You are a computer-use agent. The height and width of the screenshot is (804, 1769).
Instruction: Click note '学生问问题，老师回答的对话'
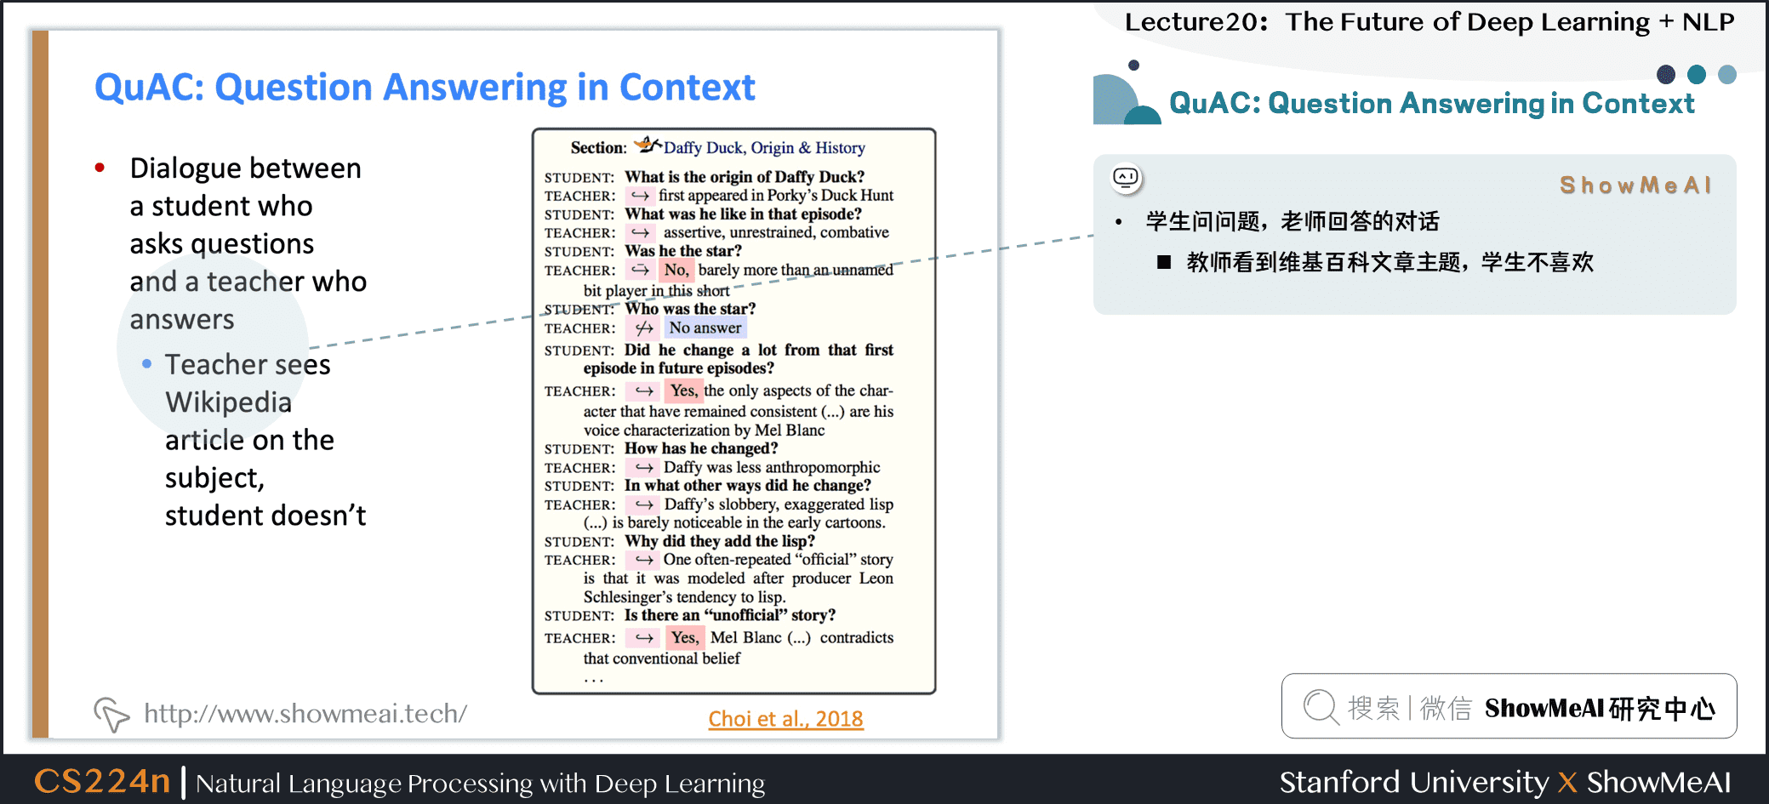pyautogui.click(x=1293, y=222)
